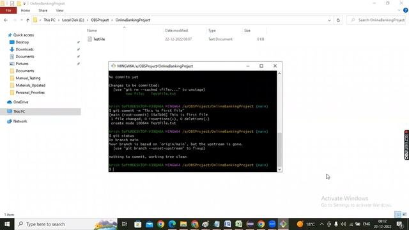Select This PC in navigation pane
The image size is (409, 230).
tap(19, 112)
